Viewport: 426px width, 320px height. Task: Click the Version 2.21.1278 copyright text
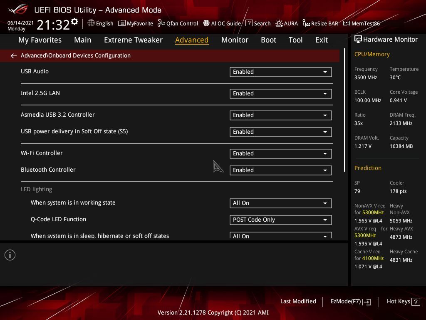tap(213, 312)
